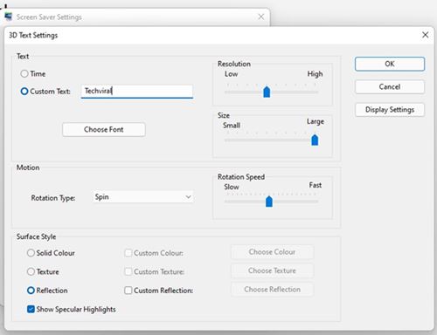Click the Low label of Resolution
The height and width of the screenshot is (335, 437).
pyautogui.click(x=231, y=74)
